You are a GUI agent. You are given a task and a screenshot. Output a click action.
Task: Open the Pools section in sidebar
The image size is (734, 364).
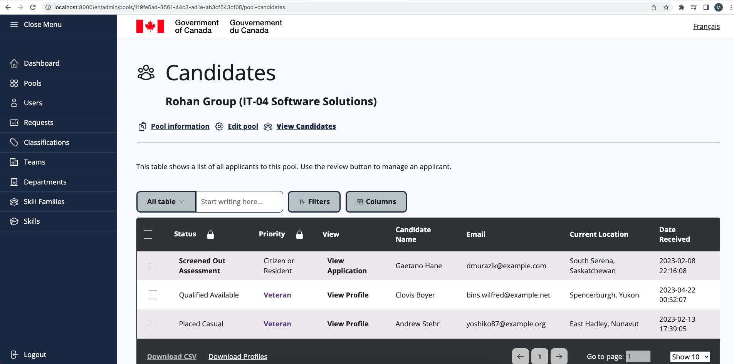tap(33, 83)
